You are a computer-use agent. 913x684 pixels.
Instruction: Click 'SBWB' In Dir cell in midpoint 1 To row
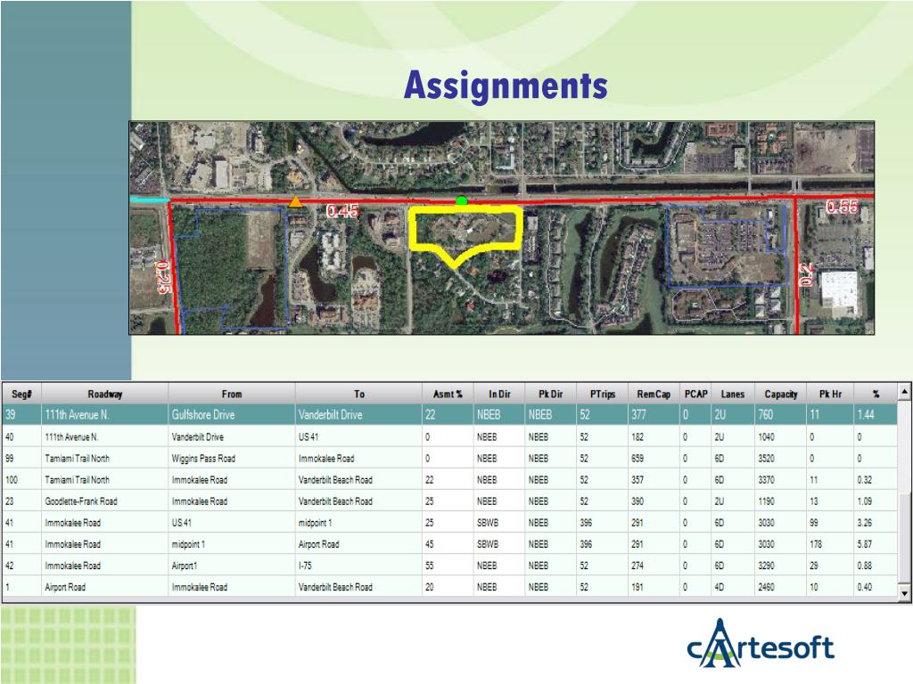(499, 523)
